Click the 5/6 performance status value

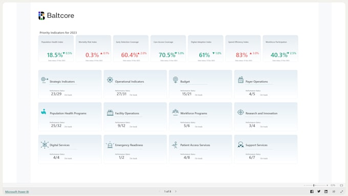pyautogui.click(x=187, y=126)
